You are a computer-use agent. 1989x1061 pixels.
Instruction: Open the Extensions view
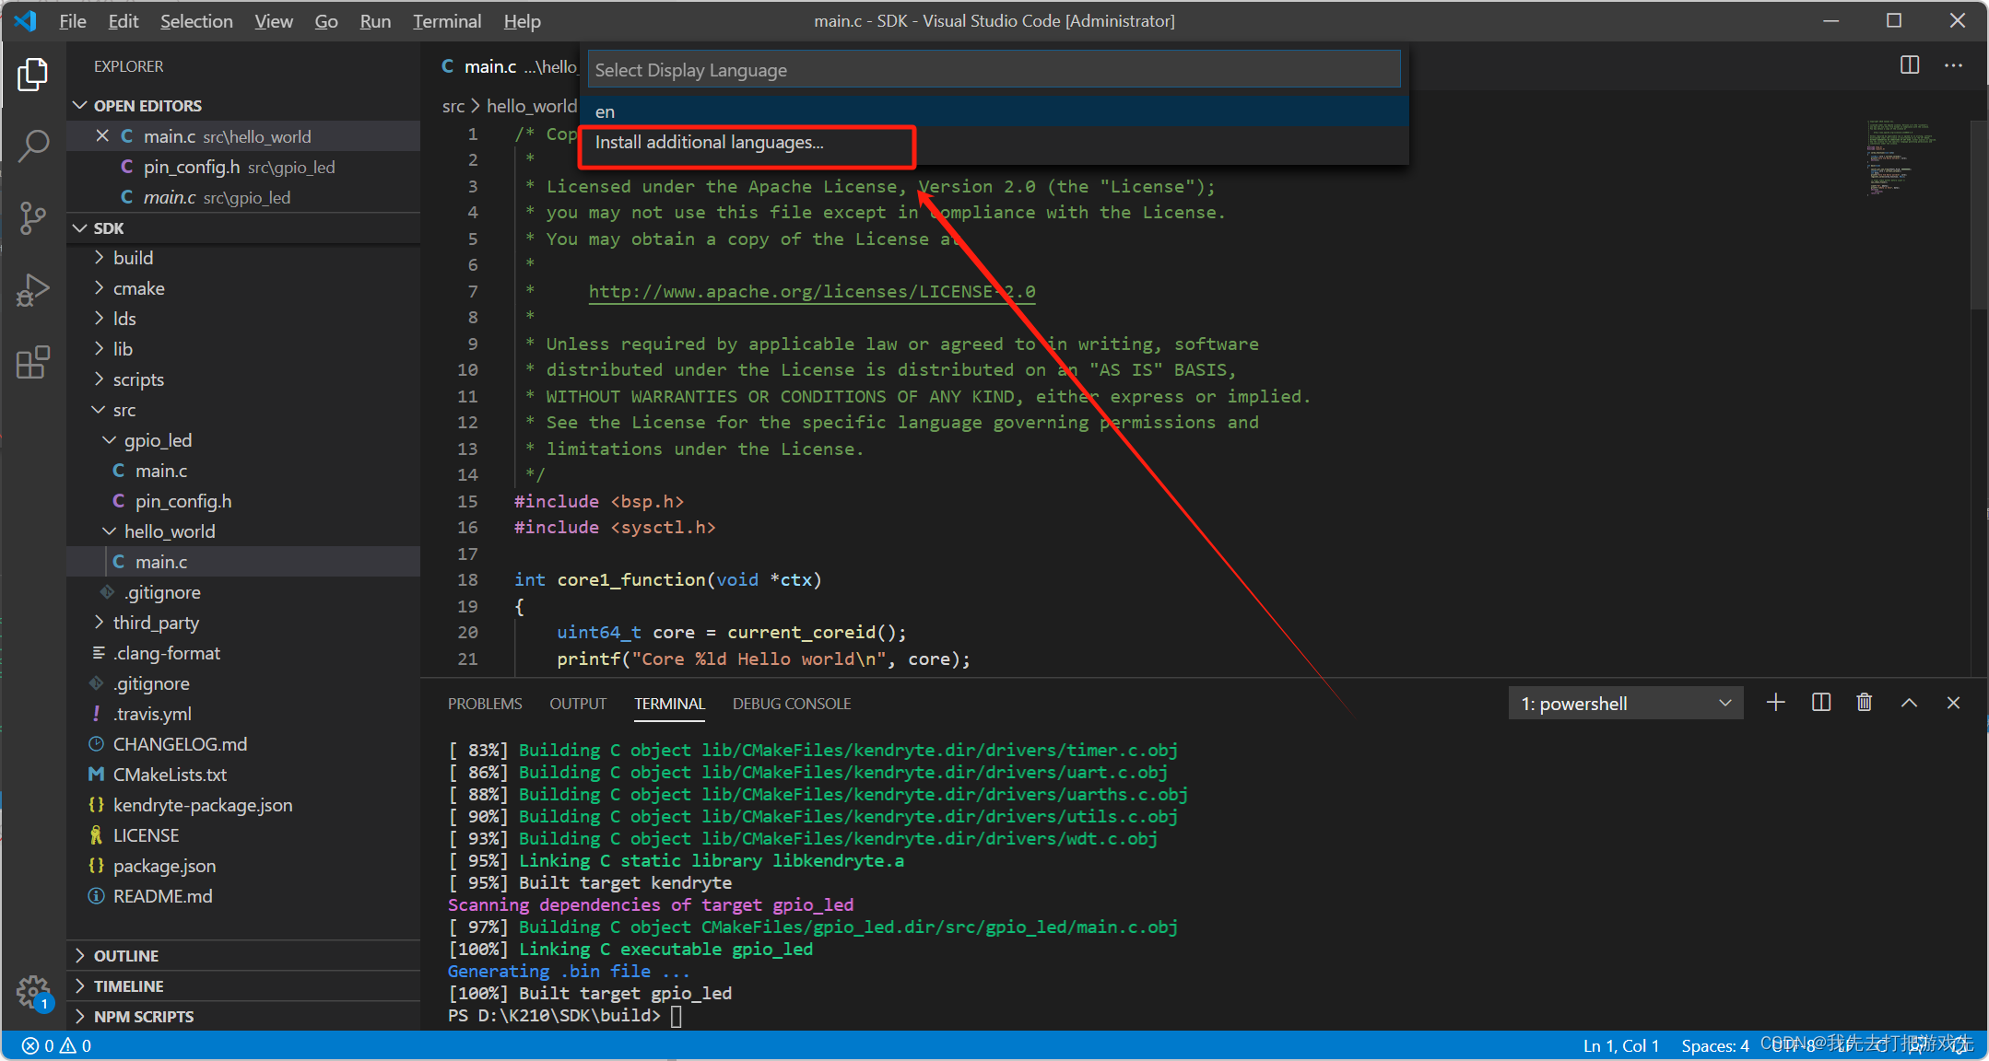pos(33,362)
